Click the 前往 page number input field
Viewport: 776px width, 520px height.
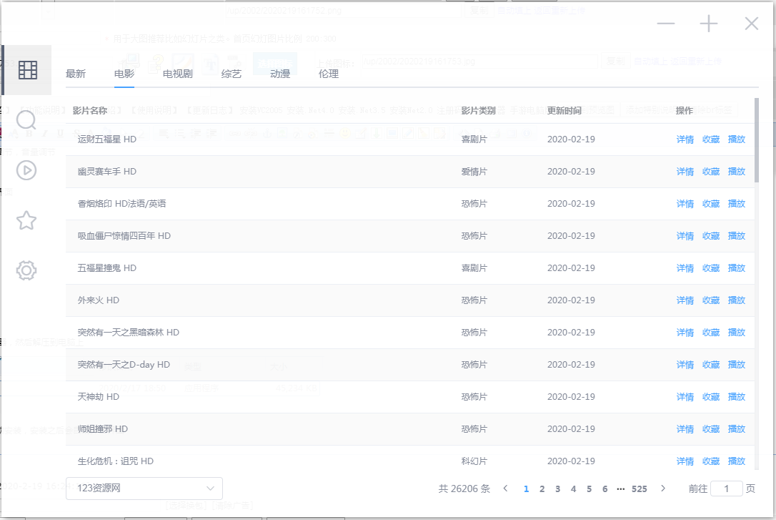tap(727, 489)
